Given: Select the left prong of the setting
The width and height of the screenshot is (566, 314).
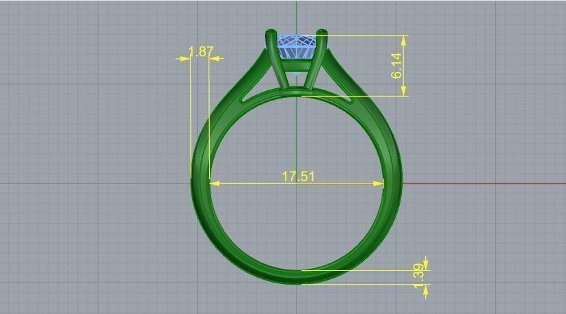Looking at the screenshot, I should point(278,60).
